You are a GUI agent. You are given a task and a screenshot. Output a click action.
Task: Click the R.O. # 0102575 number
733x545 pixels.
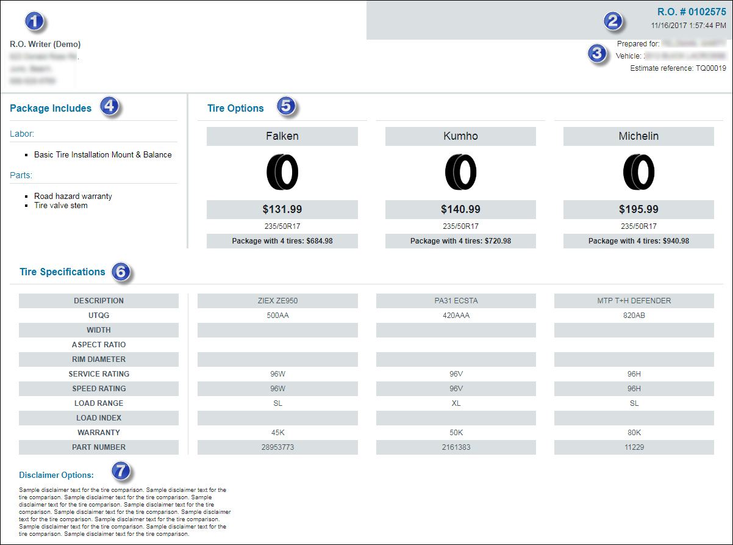click(x=691, y=12)
